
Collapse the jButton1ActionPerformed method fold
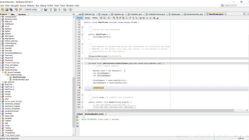tap(82, 63)
